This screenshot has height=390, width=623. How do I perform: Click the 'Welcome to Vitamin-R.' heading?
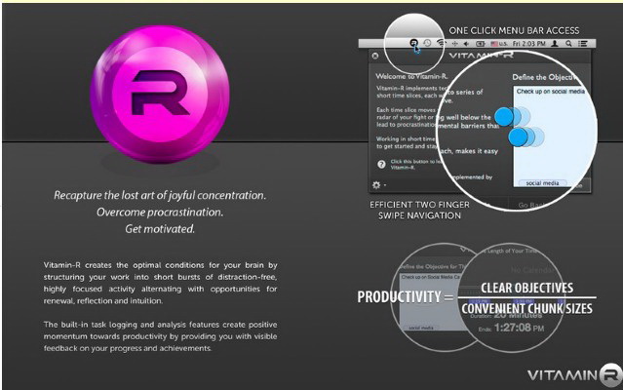[411, 76]
